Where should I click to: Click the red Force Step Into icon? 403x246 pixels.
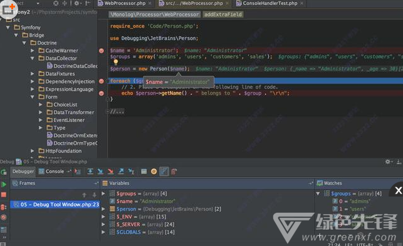111,172
